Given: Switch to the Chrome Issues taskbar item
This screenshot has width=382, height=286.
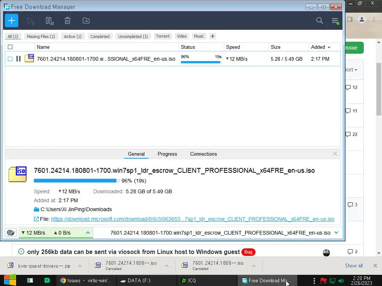Looking at the screenshot, I should [x=86, y=280].
